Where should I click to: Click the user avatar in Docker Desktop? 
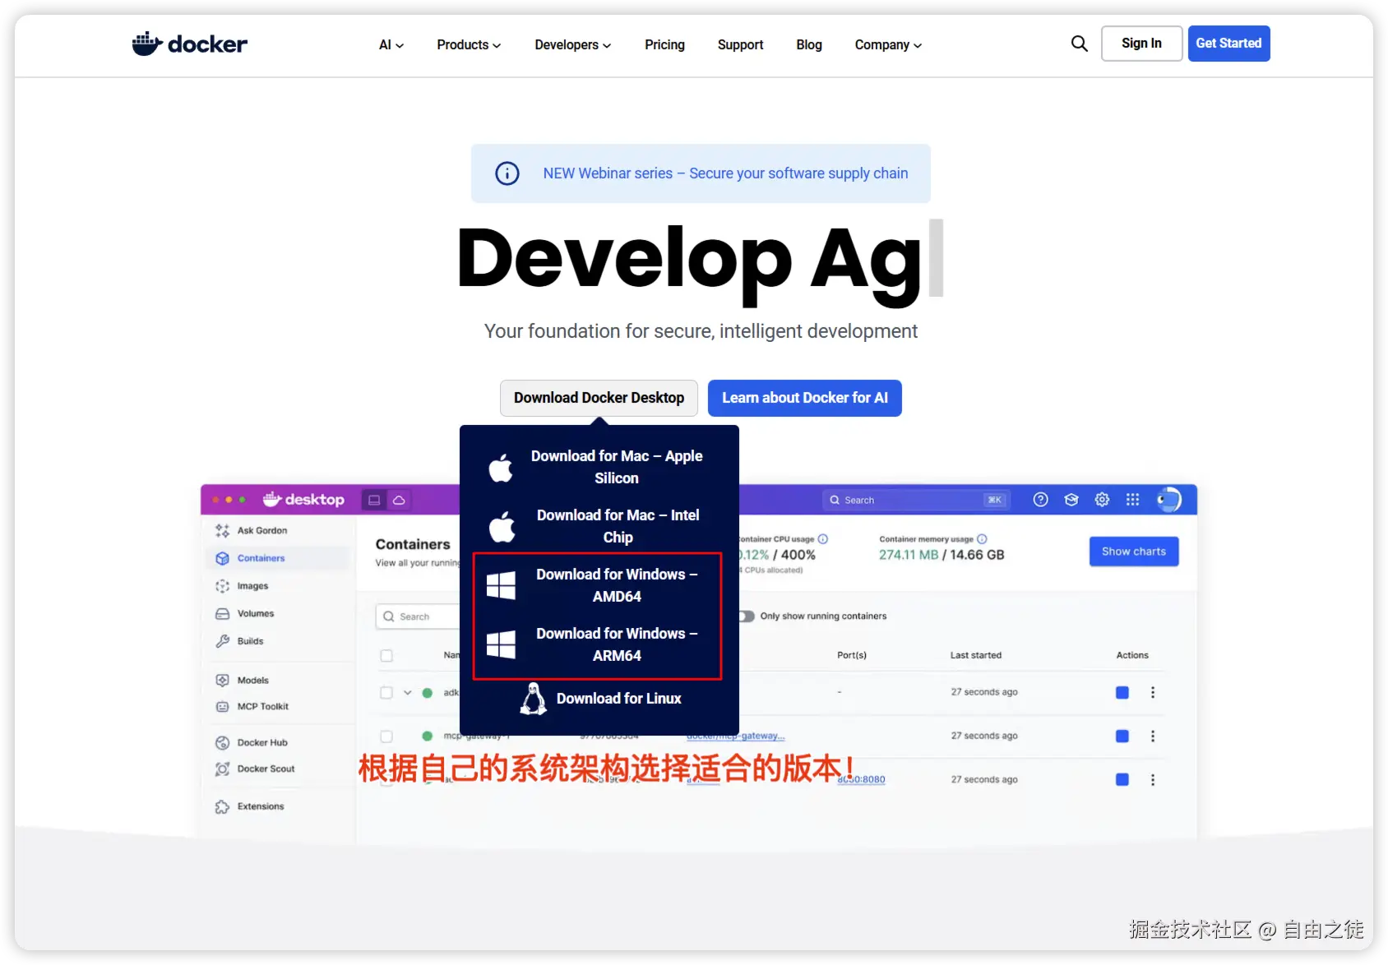point(1168,500)
